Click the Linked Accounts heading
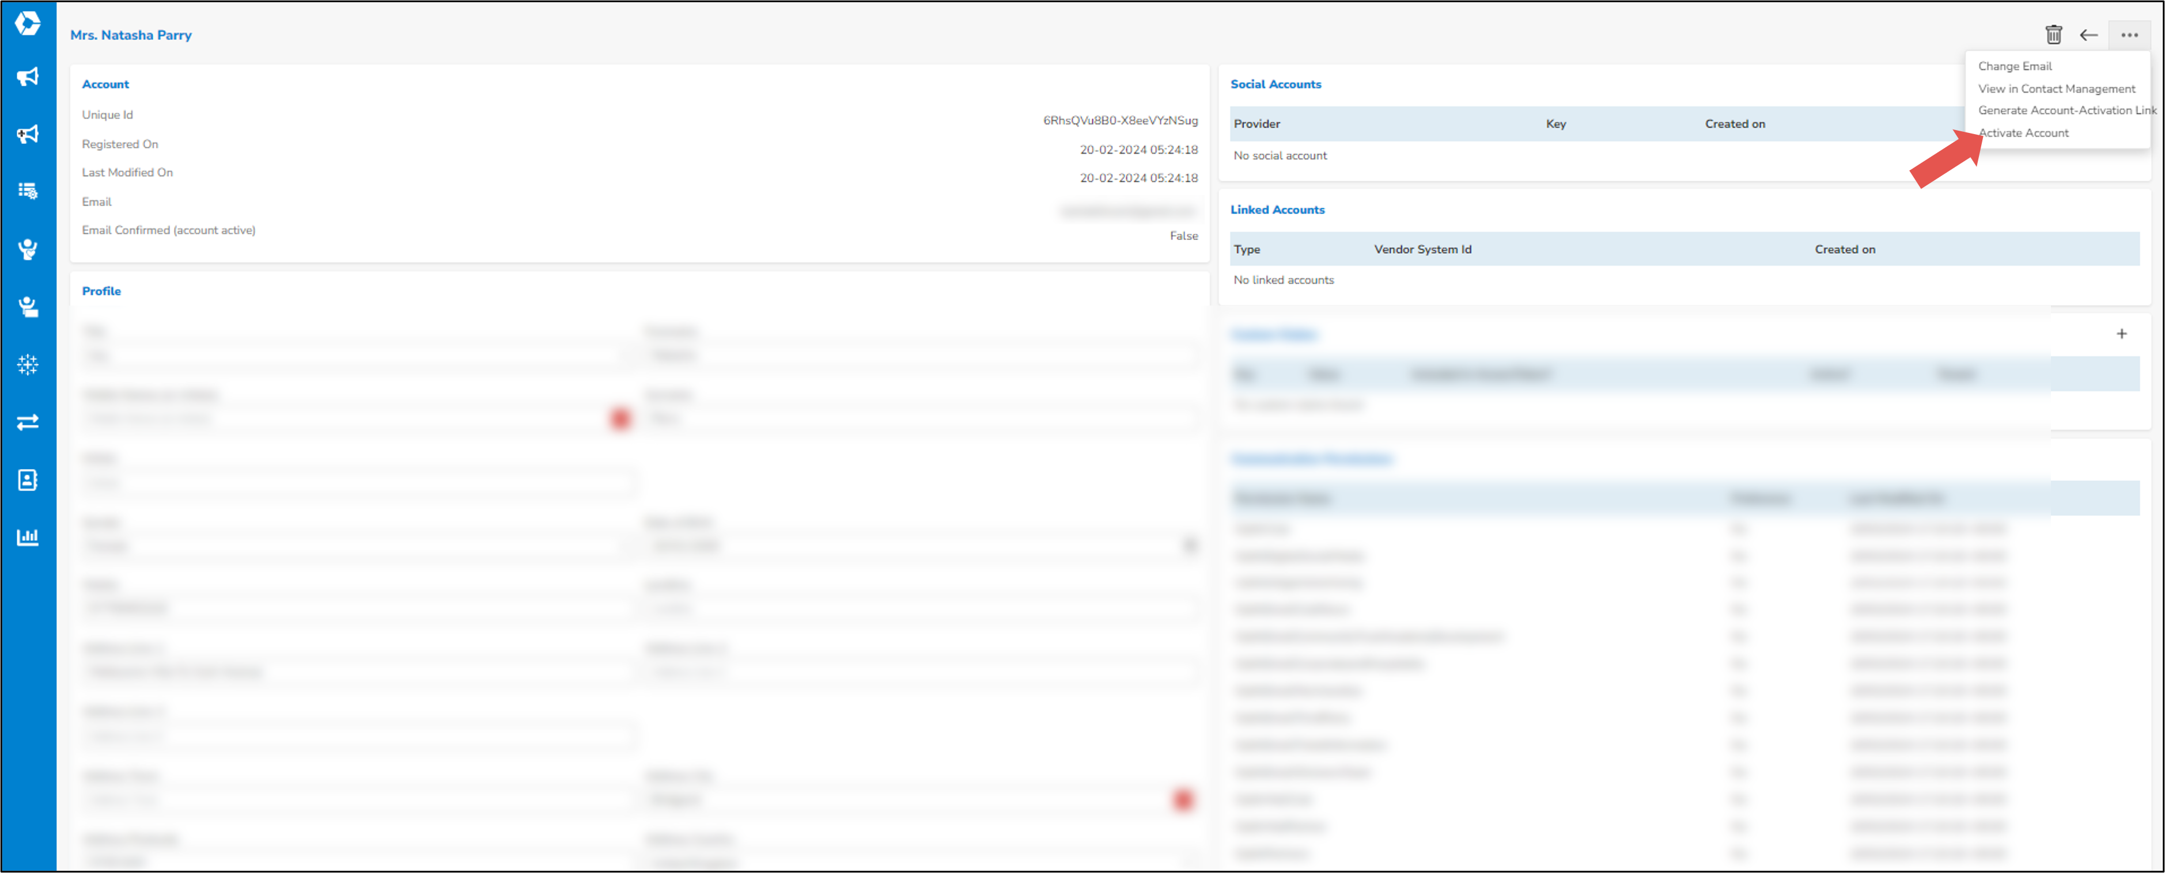This screenshot has width=2165, height=873. pyautogui.click(x=1277, y=210)
